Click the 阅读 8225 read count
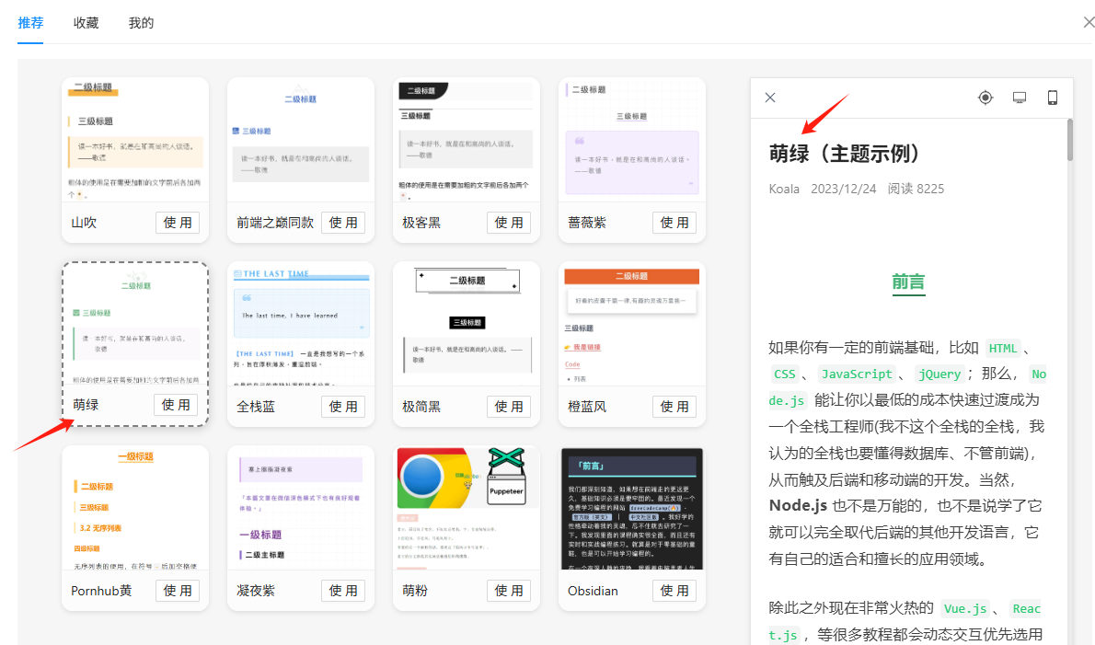1095x645 pixels. (x=916, y=189)
